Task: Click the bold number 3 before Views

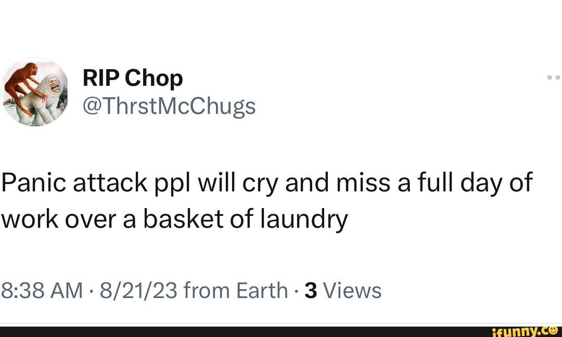Action: (311, 290)
